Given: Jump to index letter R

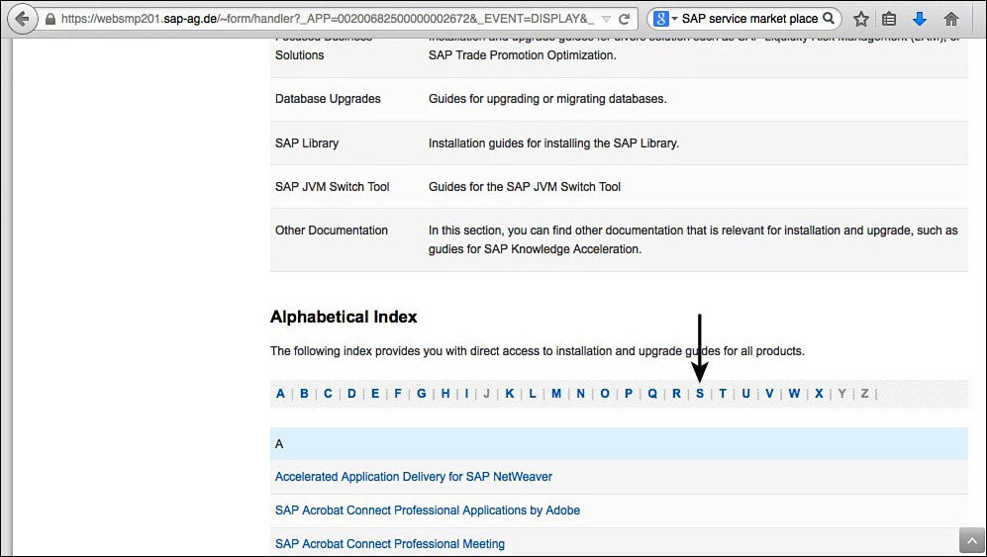Looking at the screenshot, I should click(677, 394).
